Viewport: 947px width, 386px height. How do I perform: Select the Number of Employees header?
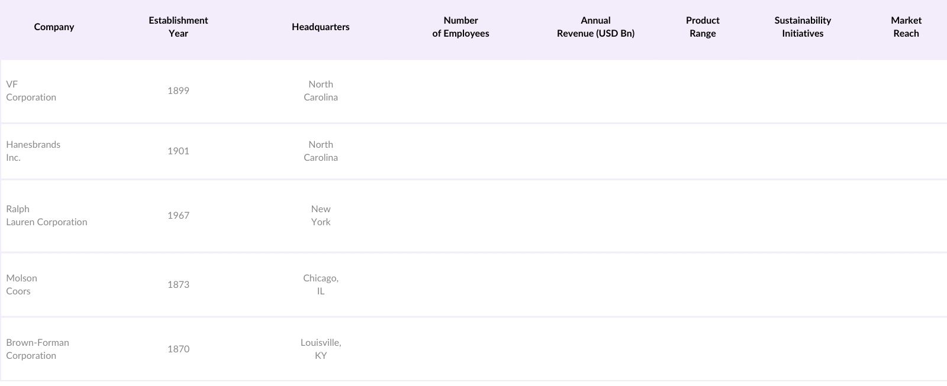(x=460, y=27)
